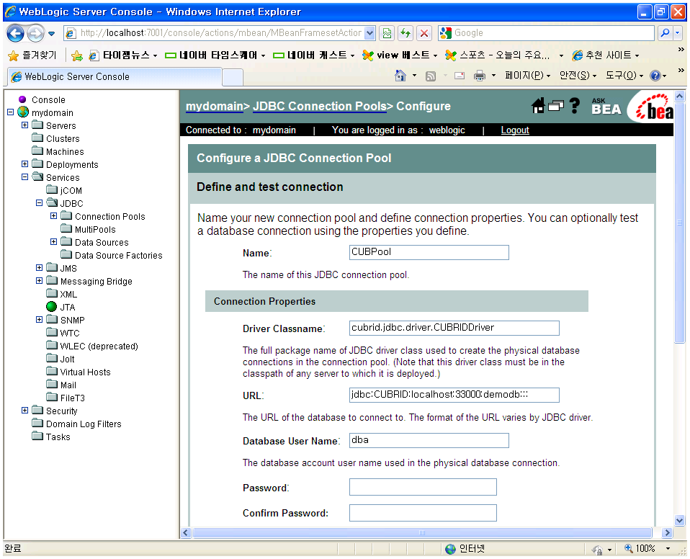Click the compatibility view icon by address bar
Image resolution: width=690 pixels, height=559 pixels.
387,33
